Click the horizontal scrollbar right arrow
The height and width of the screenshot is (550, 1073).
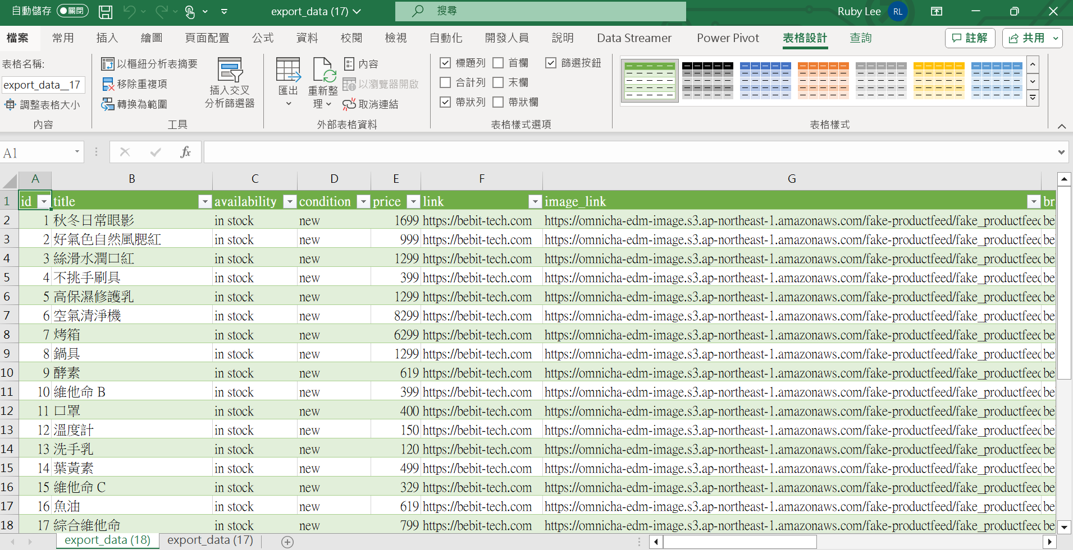(1049, 542)
